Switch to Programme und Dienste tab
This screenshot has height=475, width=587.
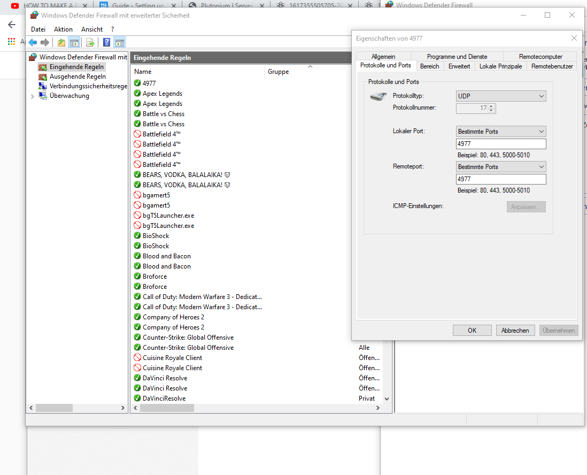[x=457, y=57]
